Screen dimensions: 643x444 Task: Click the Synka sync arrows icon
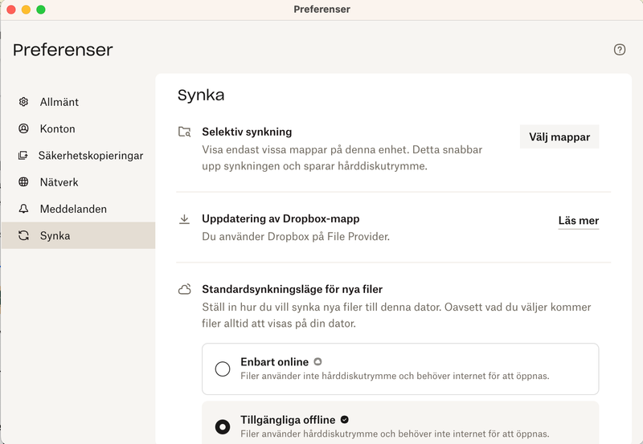click(24, 236)
